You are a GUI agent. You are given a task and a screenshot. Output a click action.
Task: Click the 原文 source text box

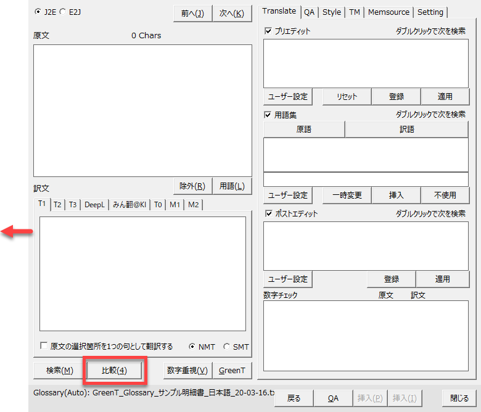click(142, 110)
